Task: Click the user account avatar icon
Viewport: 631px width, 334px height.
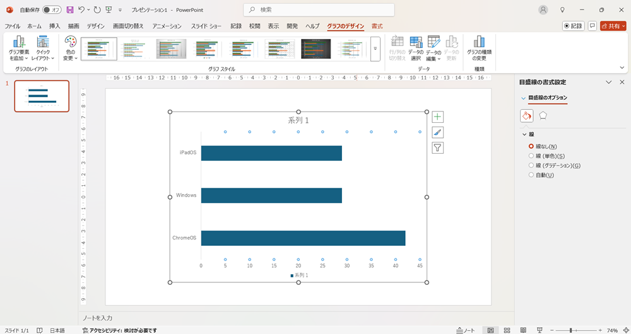Action: tap(543, 10)
